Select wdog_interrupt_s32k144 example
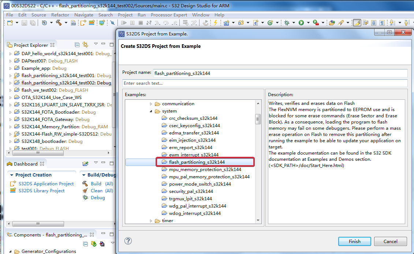 coord(195,213)
